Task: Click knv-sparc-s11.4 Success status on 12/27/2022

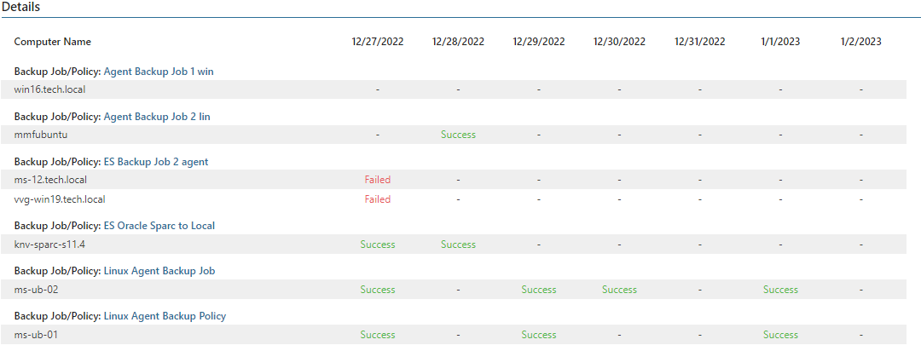Action: point(378,245)
